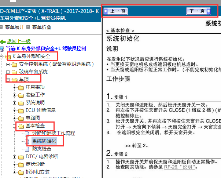
Task: Expand the 准备工作 node
Action: tap(14, 95)
